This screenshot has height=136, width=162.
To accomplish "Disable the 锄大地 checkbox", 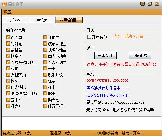I will pyautogui.click(x=45, y=100).
